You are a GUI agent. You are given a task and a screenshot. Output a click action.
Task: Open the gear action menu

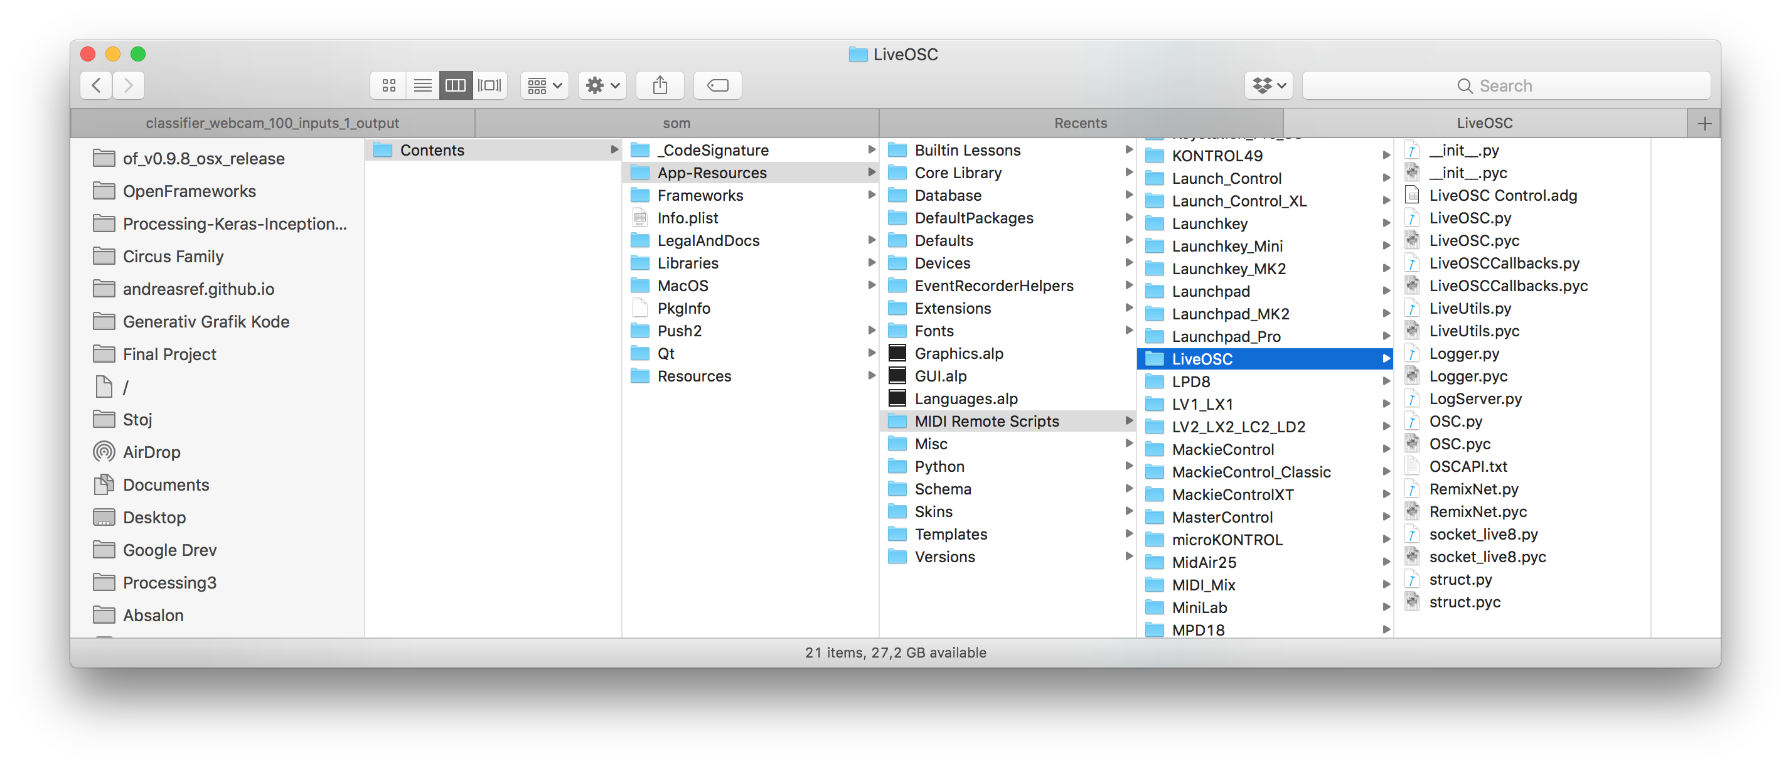tap(602, 85)
